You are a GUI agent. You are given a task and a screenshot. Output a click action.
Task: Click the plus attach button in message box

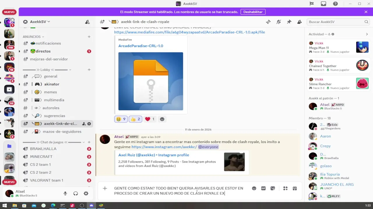105,188
